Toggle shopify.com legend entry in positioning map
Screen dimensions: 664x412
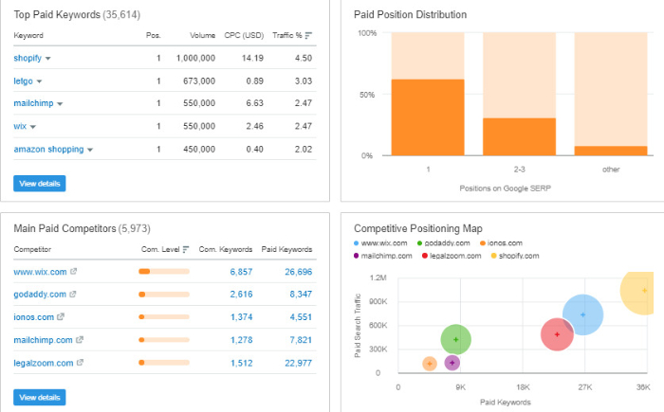click(515, 256)
